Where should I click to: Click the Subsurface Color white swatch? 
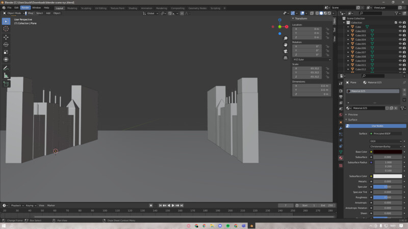(388, 176)
